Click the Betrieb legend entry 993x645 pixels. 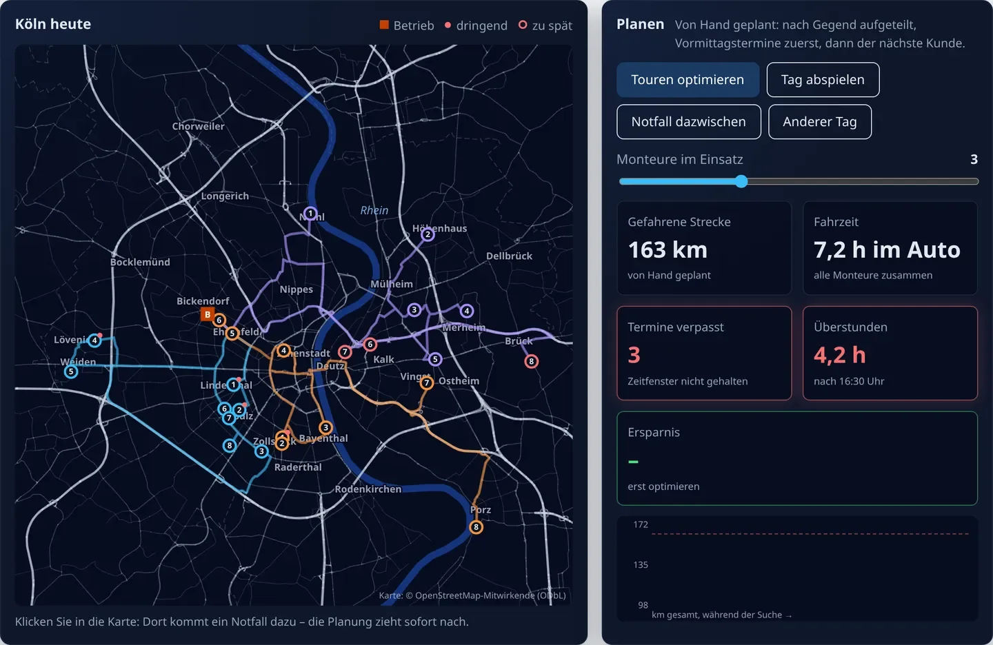[x=407, y=25]
